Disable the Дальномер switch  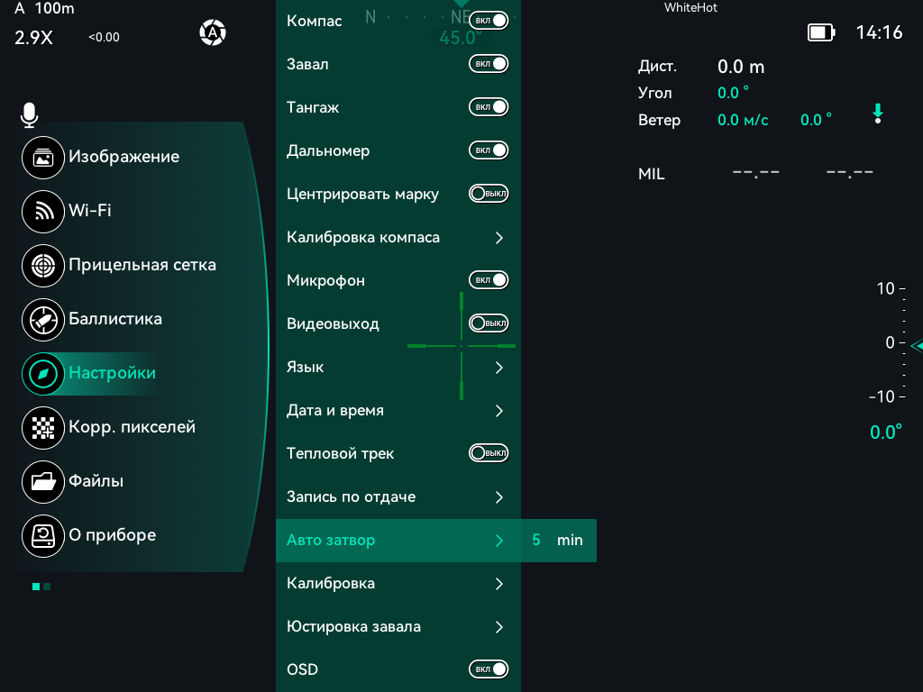(x=489, y=150)
